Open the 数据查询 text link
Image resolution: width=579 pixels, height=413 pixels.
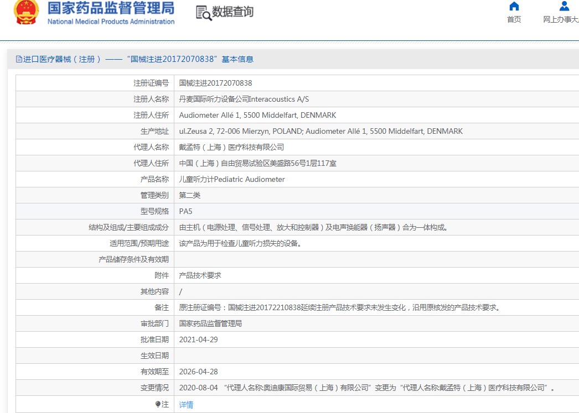pyautogui.click(x=232, y=12)
